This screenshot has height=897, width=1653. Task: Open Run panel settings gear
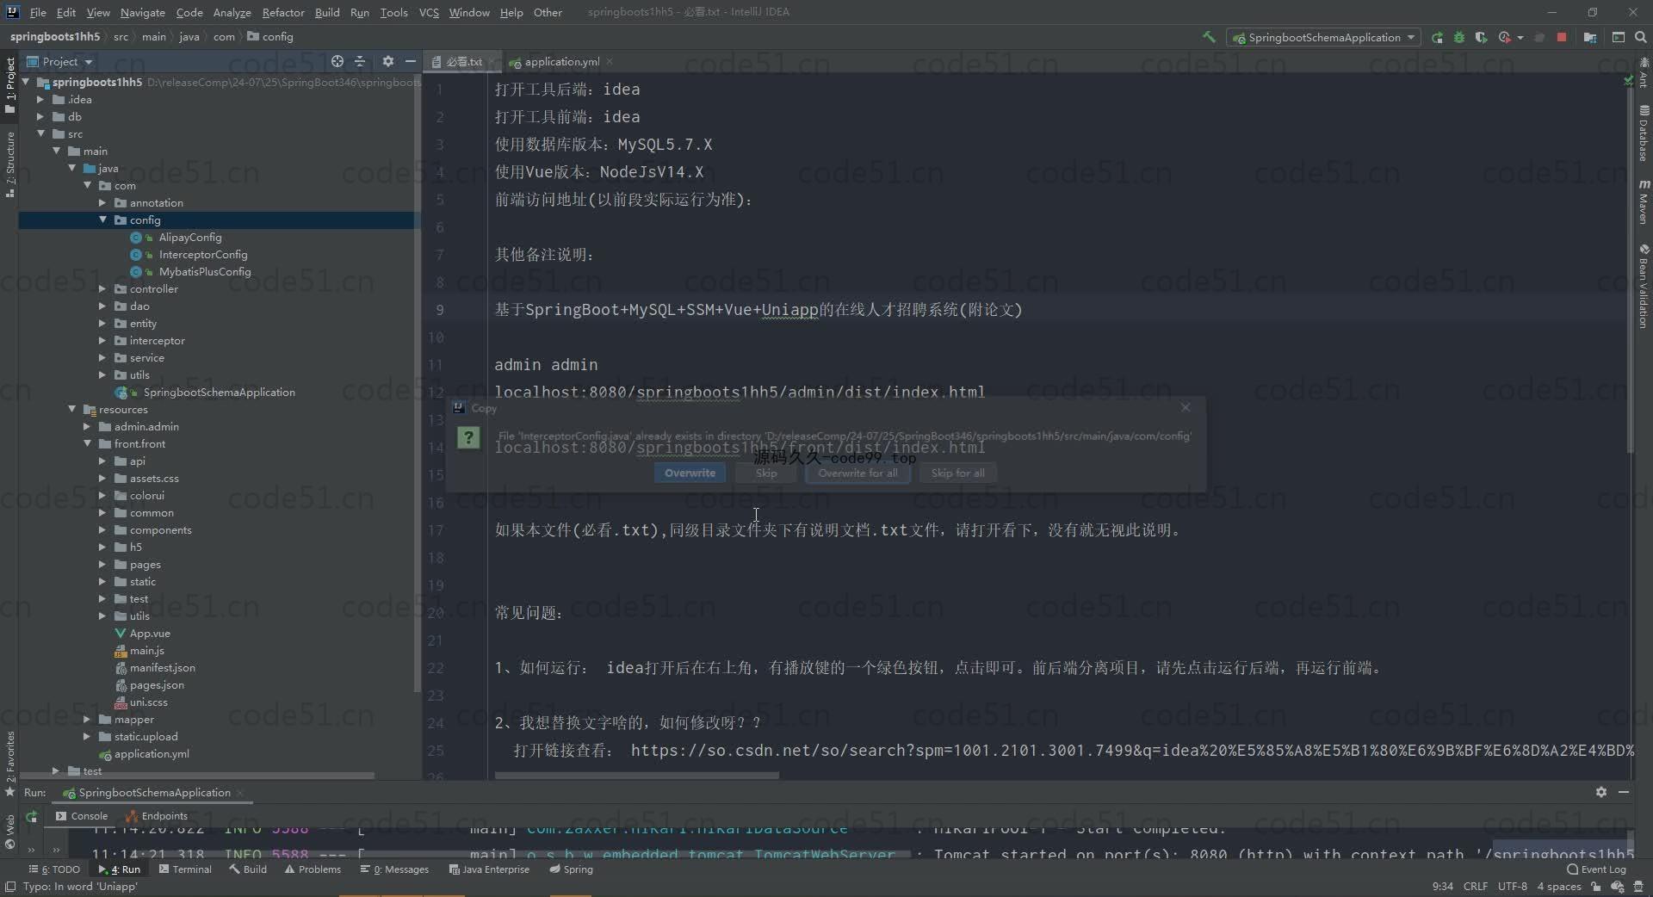click(x=1600, y=792)
